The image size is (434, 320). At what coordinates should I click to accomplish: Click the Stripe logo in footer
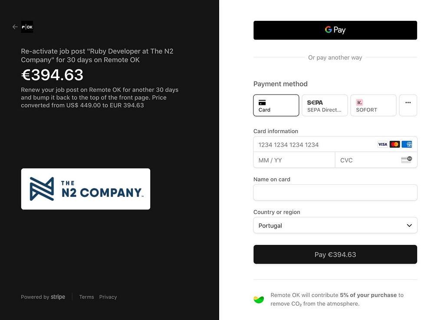[58, 297]
